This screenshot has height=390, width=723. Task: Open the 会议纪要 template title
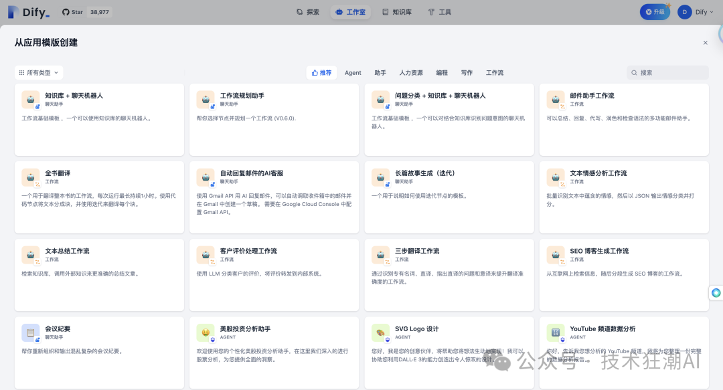[x=58, y=328]
